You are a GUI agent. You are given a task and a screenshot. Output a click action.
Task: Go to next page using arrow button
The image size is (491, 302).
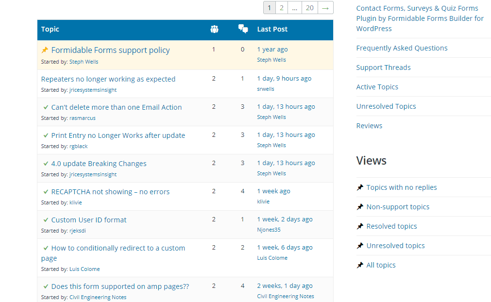click(325, 8)
